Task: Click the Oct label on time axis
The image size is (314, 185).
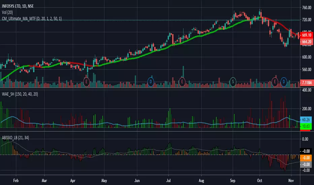Action: 259,181
